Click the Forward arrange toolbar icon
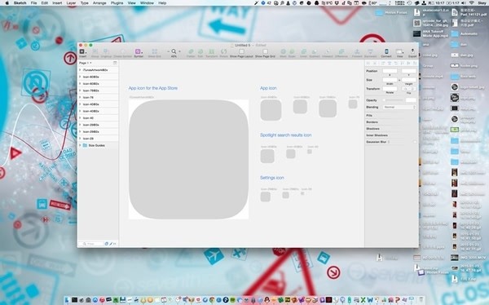The height and width of the screenshot is (305, 489). pos(357,52)
